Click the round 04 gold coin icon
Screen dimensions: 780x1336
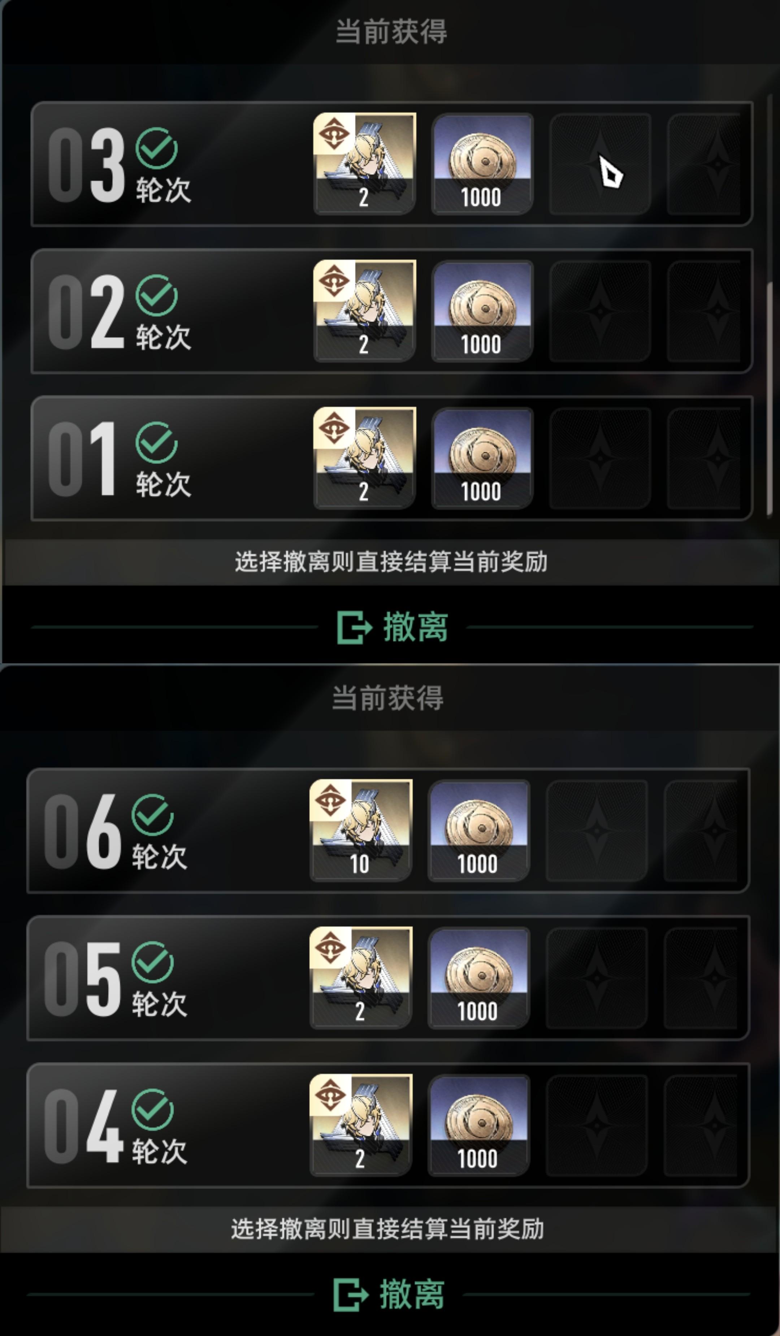pos(478,1125)
